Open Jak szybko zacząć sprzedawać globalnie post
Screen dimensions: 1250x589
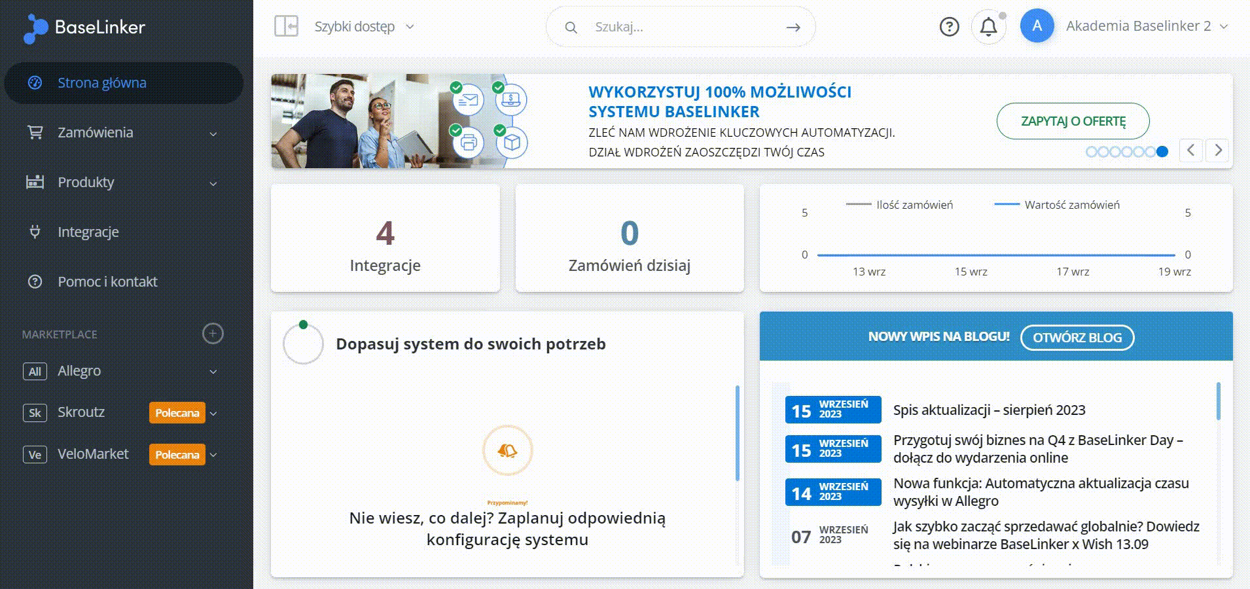coord(1046,535)
